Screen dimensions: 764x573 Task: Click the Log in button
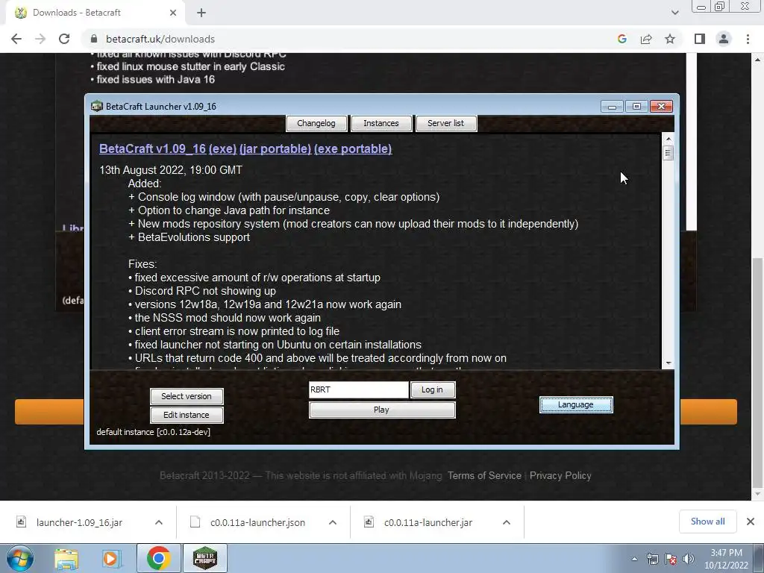(432, 389)
